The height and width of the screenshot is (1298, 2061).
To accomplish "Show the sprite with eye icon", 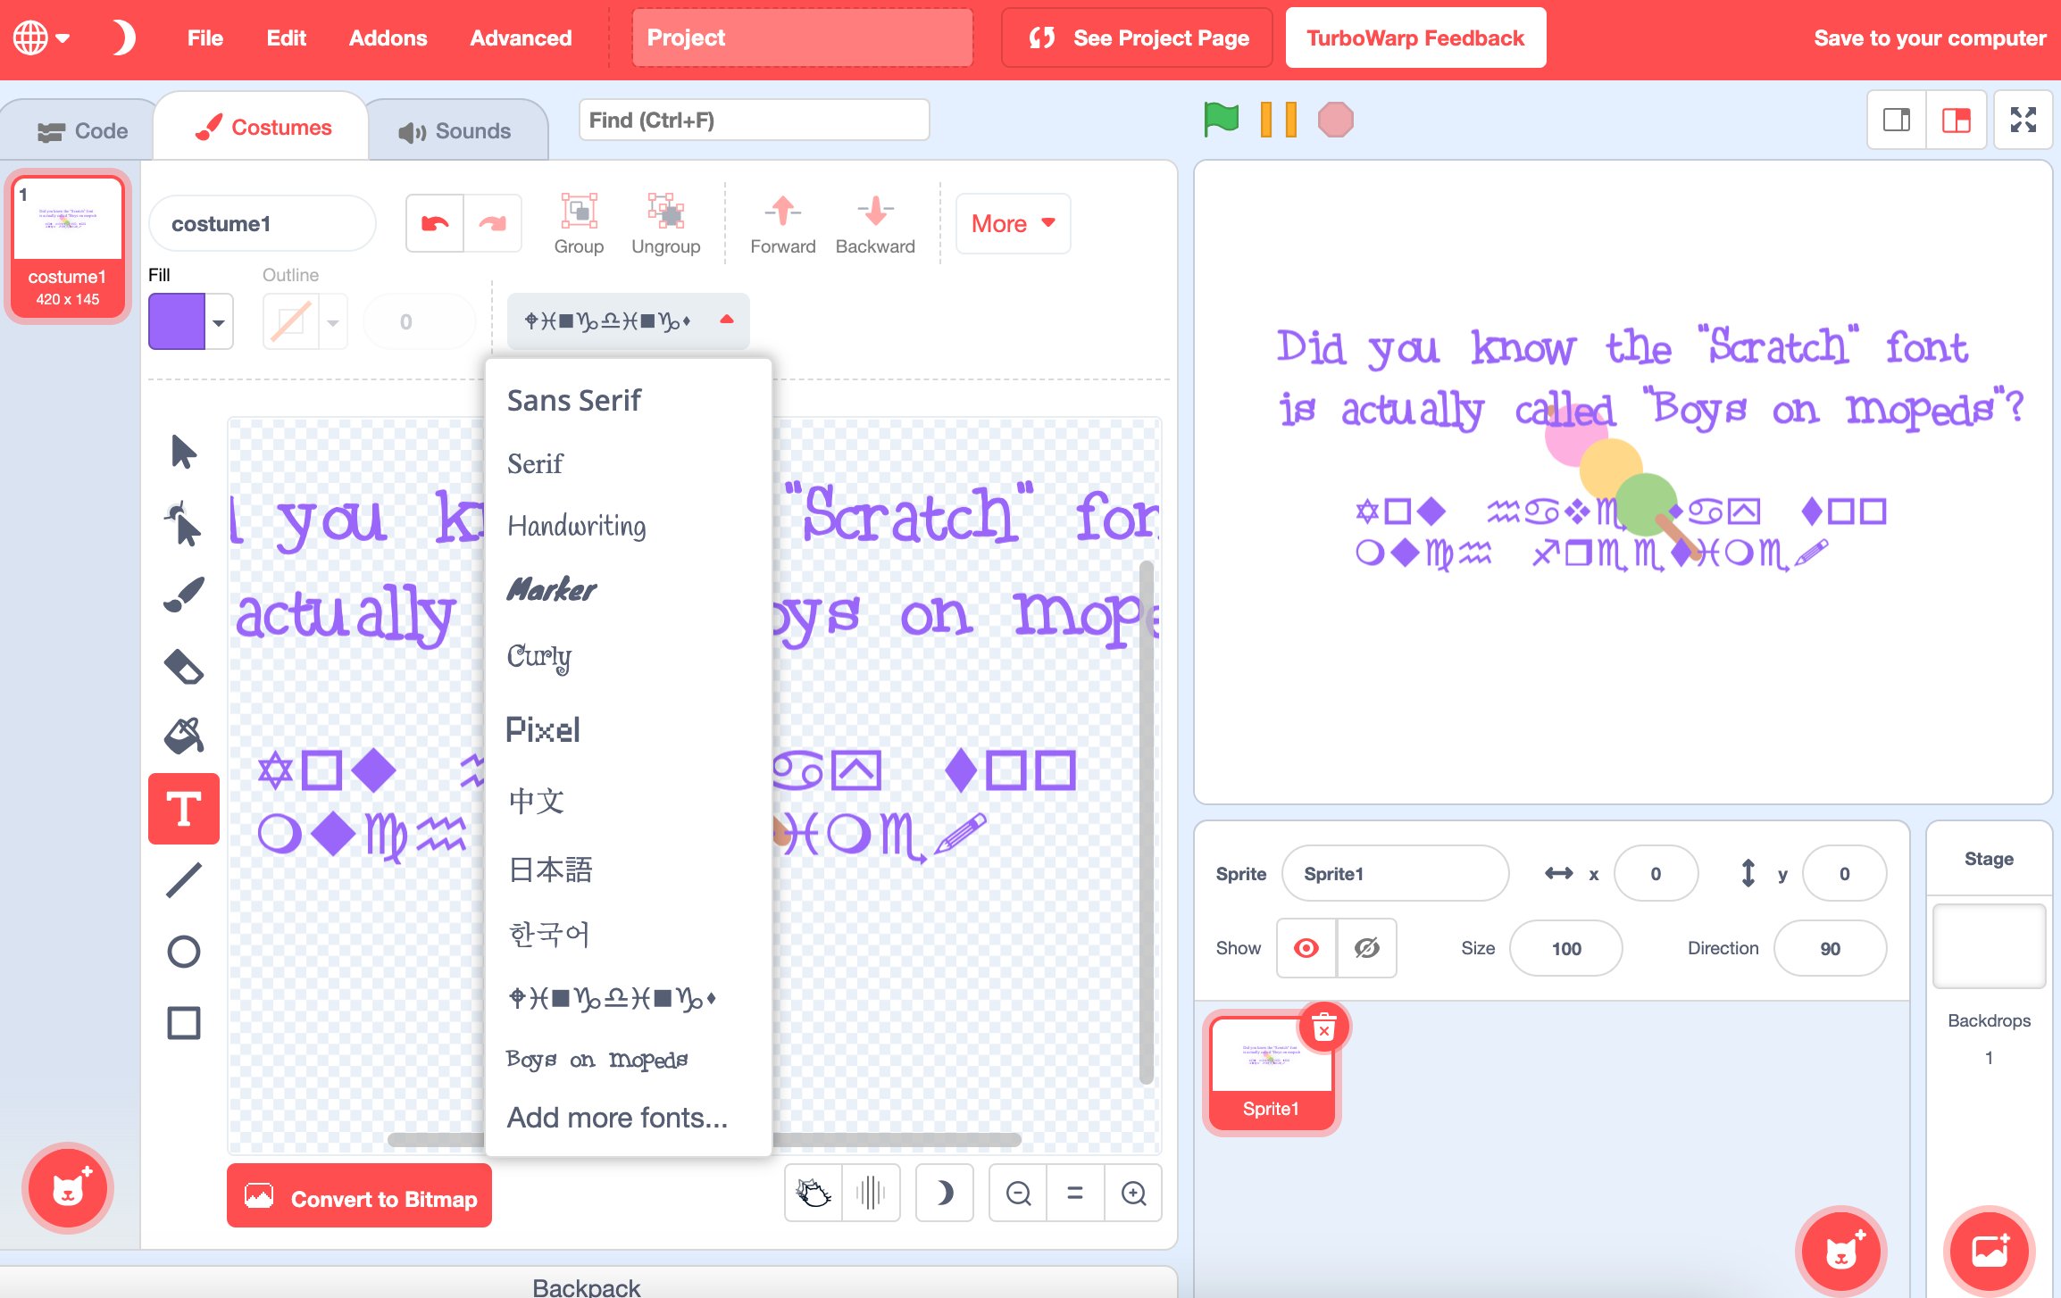I will [x=1306, y=948].
